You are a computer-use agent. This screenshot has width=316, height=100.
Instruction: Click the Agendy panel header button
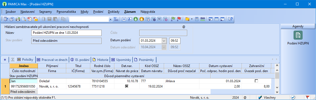tap(298, 26)
